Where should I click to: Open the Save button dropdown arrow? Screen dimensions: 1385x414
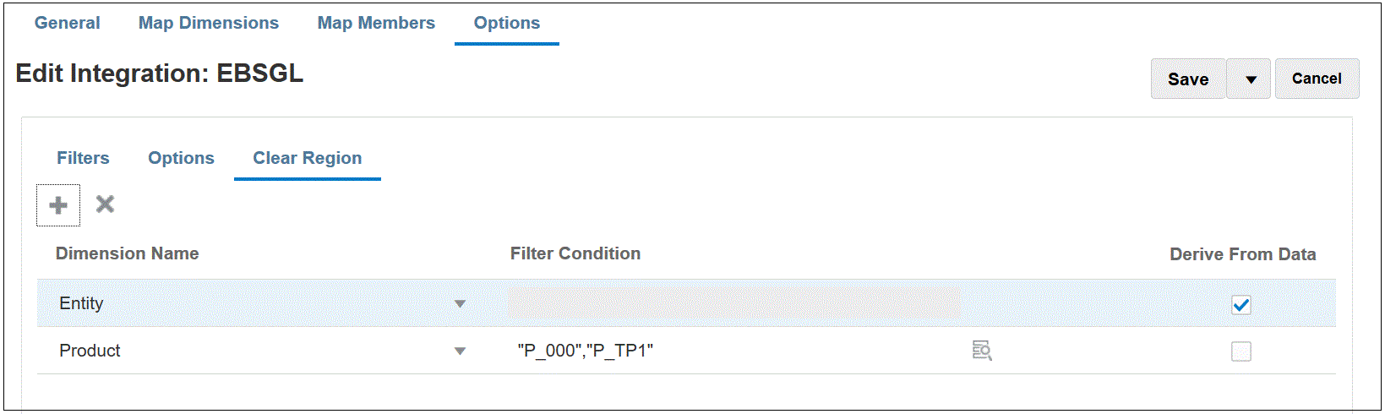point(1251,79)
